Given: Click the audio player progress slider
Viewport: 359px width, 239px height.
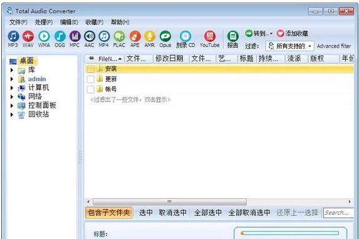Looking at the screenshot, I should click(x=289, y=233).
